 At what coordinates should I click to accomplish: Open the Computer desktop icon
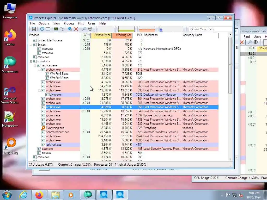10,11
